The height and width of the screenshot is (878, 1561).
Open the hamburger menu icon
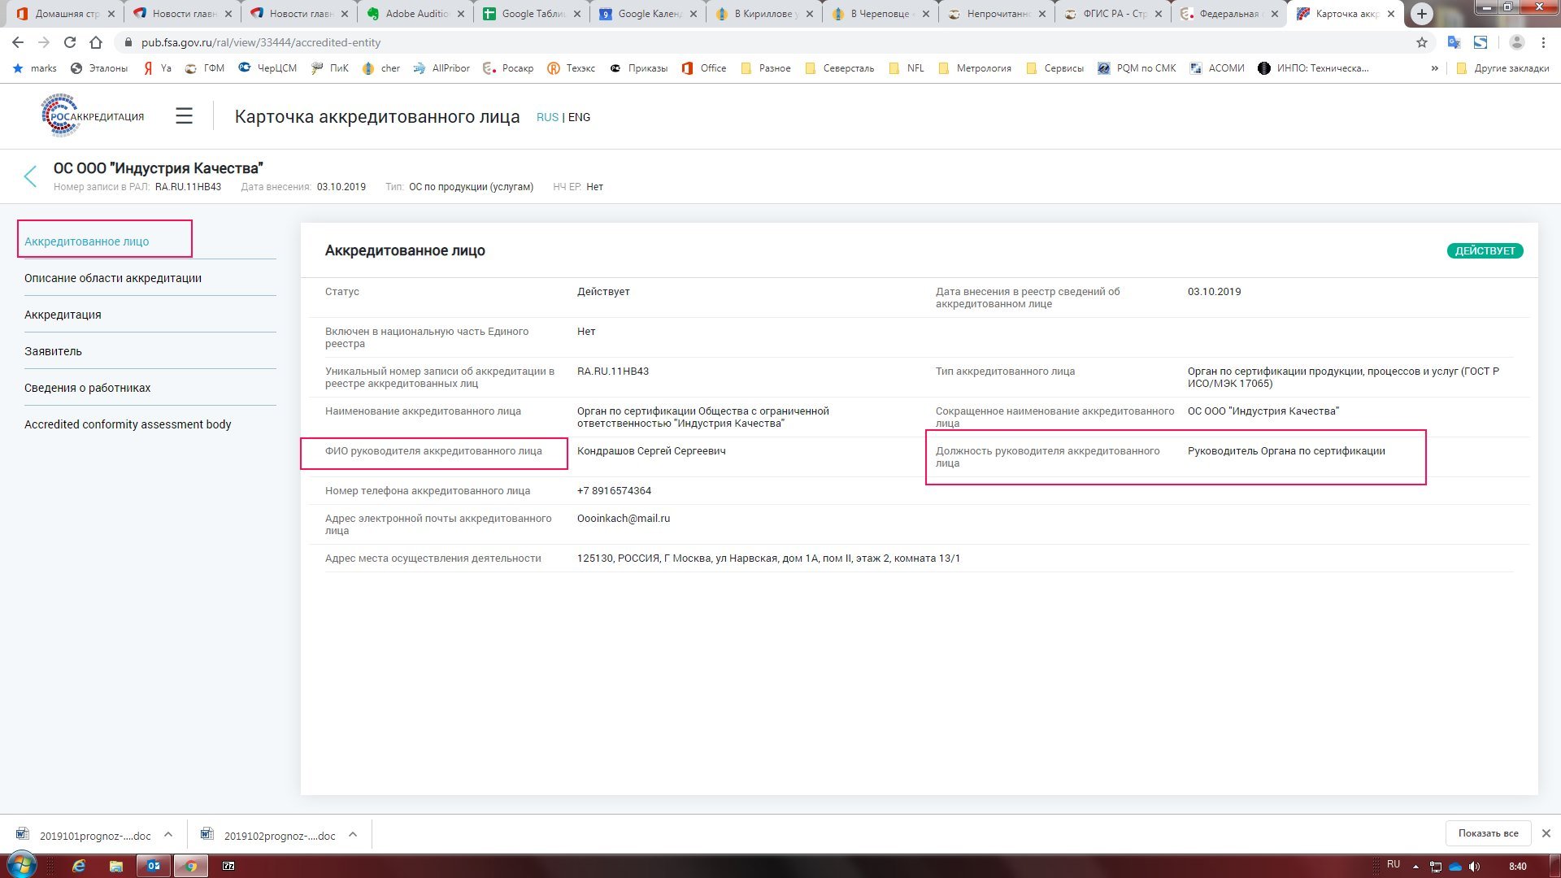pyautogui.click(x=184, y=116)
